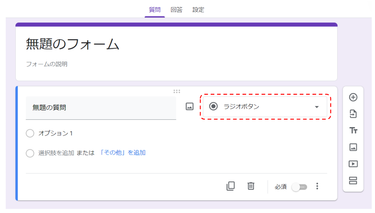Open the 設定 tab
Screen dimensions: 375x213
(198, 10)
